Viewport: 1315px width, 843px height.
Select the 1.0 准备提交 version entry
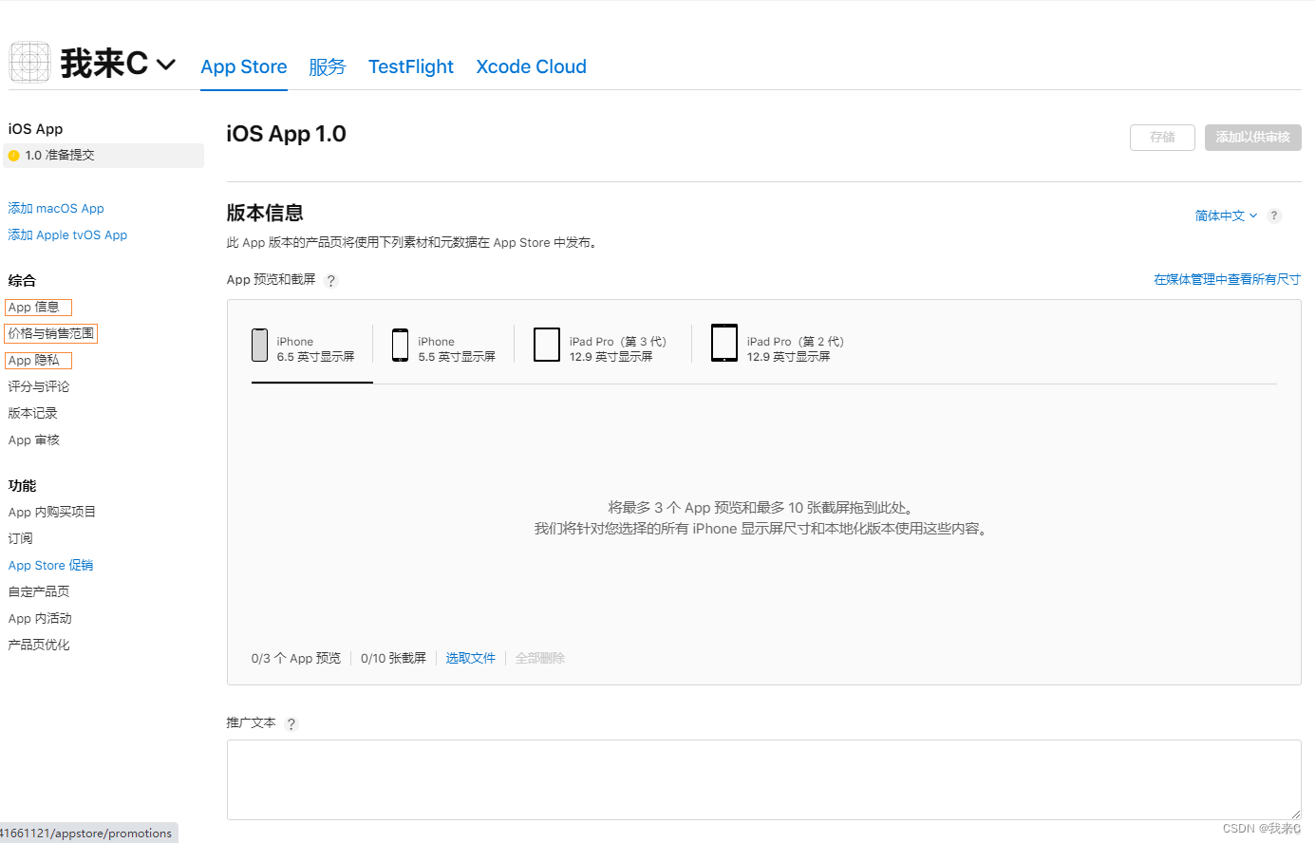tap(104, 156)
